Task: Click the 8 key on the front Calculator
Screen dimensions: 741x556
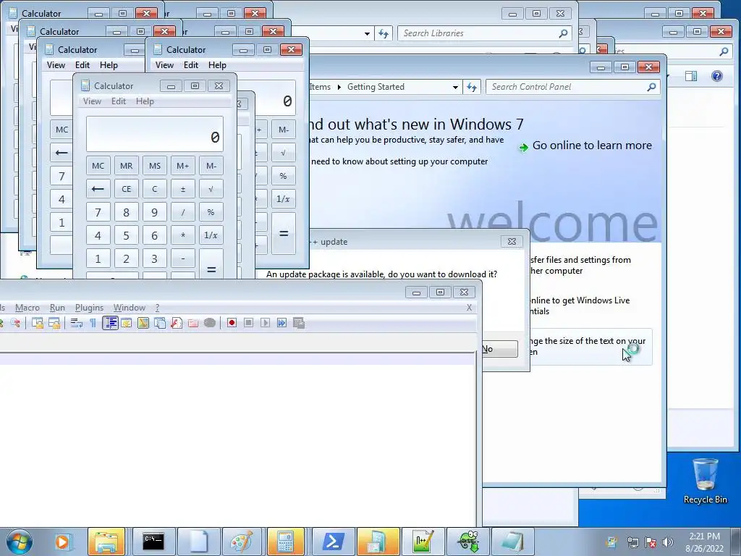Action: coord(126,212)
